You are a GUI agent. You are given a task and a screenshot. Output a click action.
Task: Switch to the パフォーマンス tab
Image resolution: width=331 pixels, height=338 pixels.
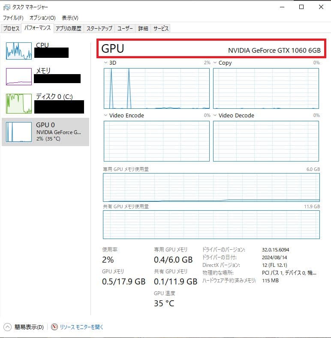coord(38,28)
